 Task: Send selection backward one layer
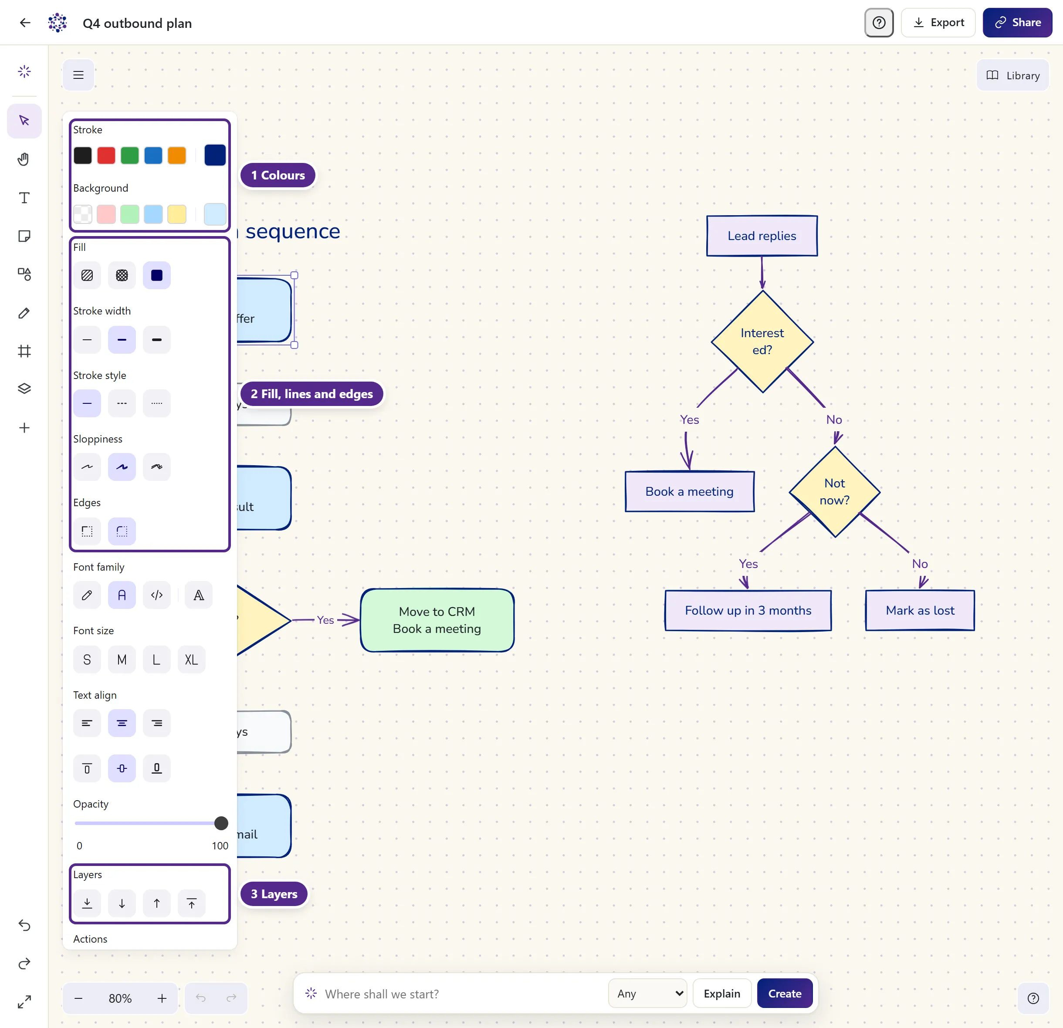[x=122, y=903]
